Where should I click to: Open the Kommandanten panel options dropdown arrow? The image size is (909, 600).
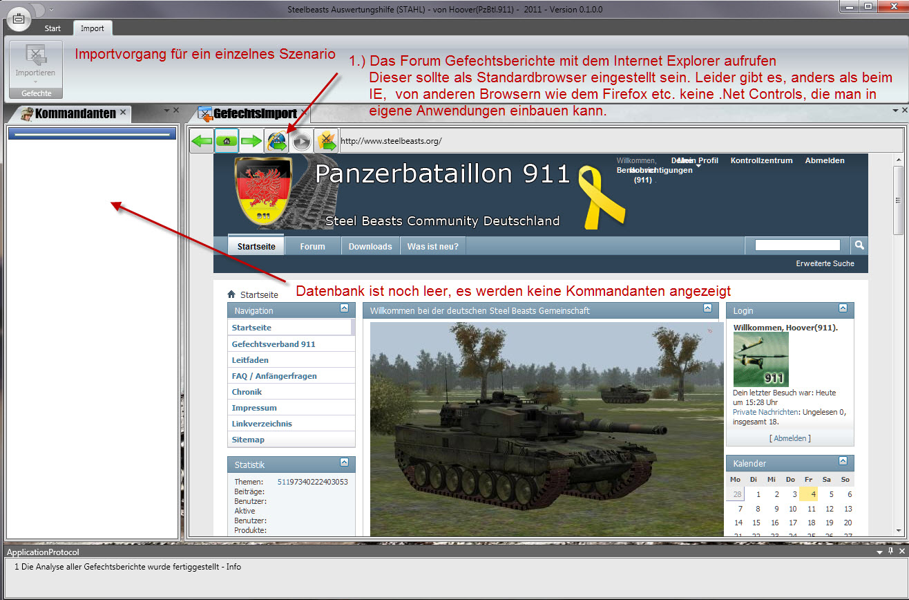click(166, 110)
